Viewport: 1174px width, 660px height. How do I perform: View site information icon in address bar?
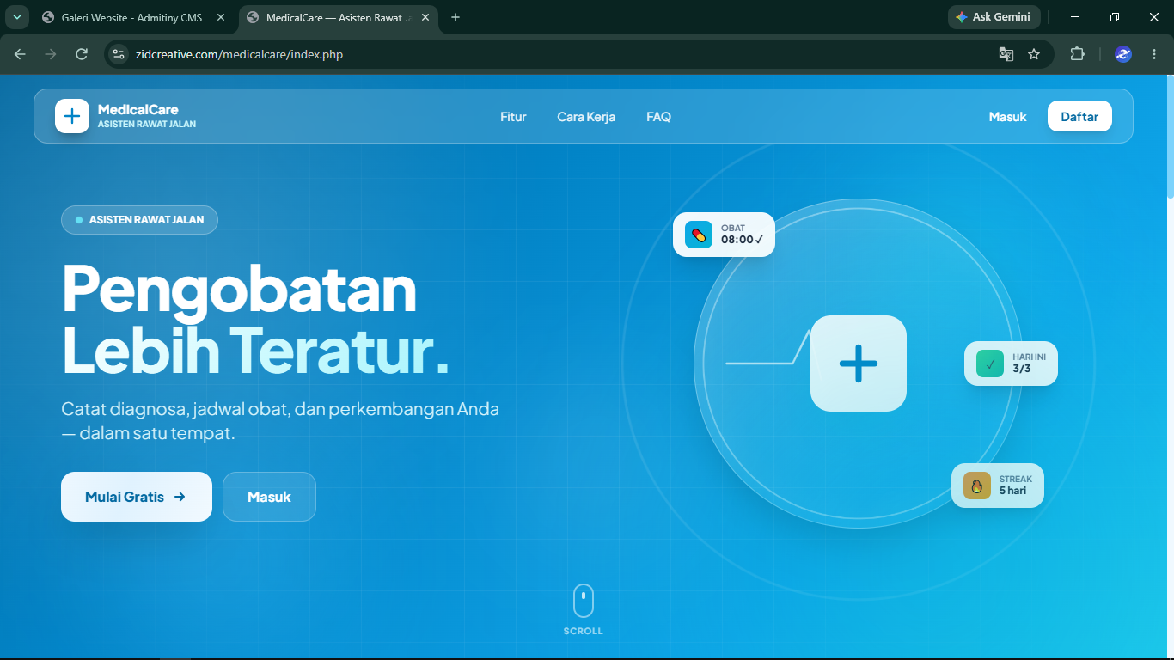pyautogui.click(x=119, y=54)
